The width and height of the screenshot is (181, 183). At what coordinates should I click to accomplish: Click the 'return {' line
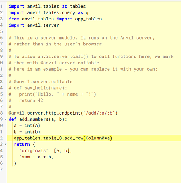24,145
